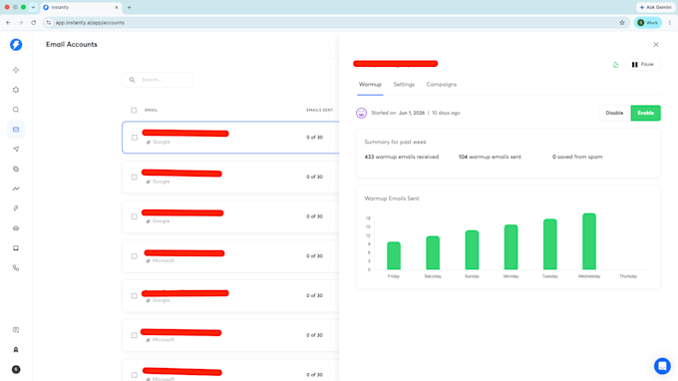Click the browser forward arrow

point(21,23)
